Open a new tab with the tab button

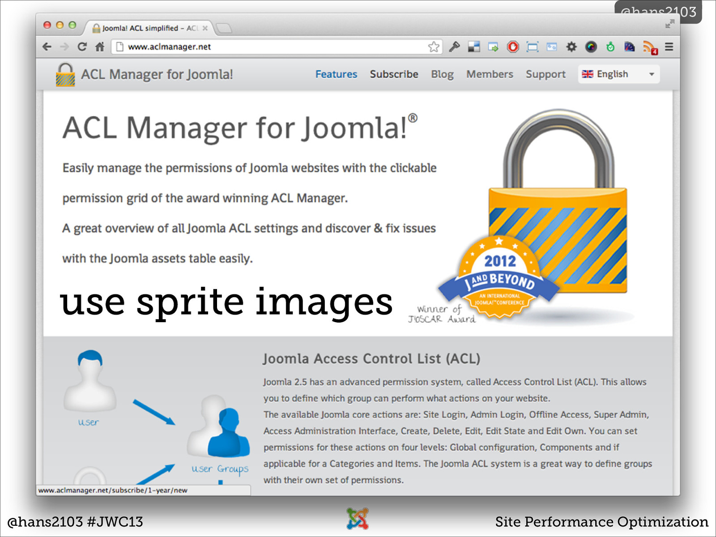tap(224, 29)
